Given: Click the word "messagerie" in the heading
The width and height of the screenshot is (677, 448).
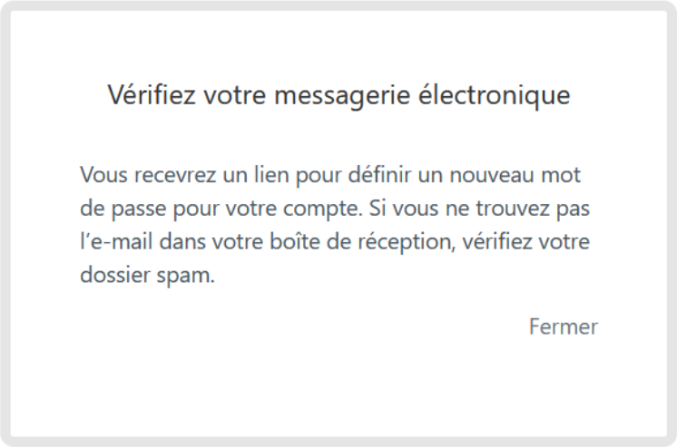Looking at the screenshot, I should click(x=342, y=97).
